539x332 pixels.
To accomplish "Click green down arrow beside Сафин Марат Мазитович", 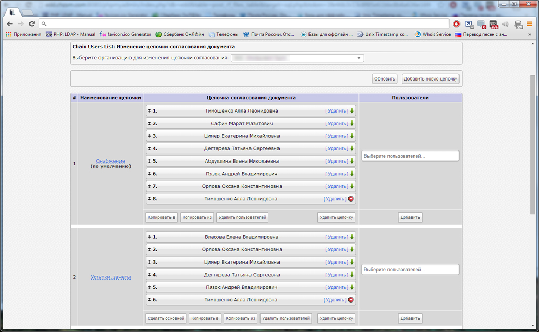I will point(352,124).
